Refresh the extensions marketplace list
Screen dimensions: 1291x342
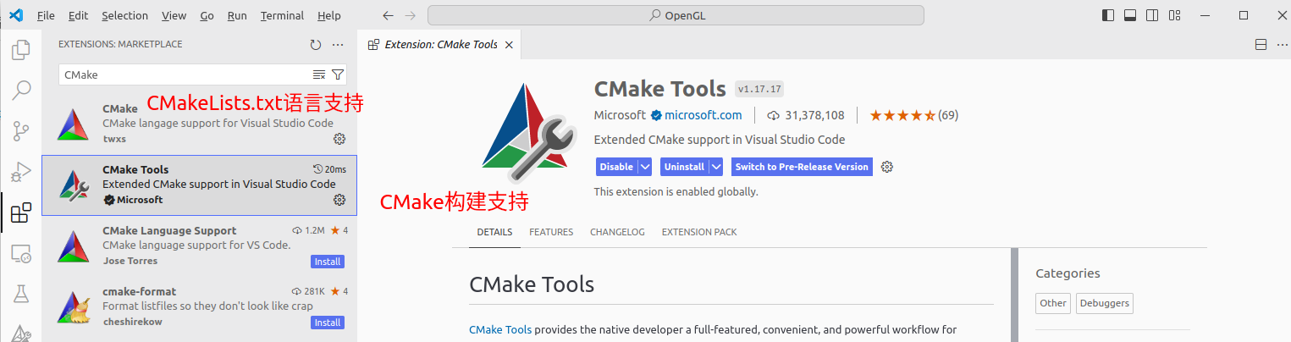316,45
